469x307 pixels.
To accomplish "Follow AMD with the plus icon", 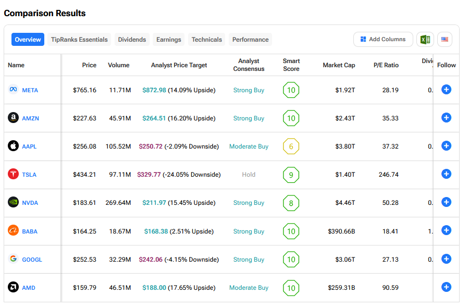I will point(446,287).
